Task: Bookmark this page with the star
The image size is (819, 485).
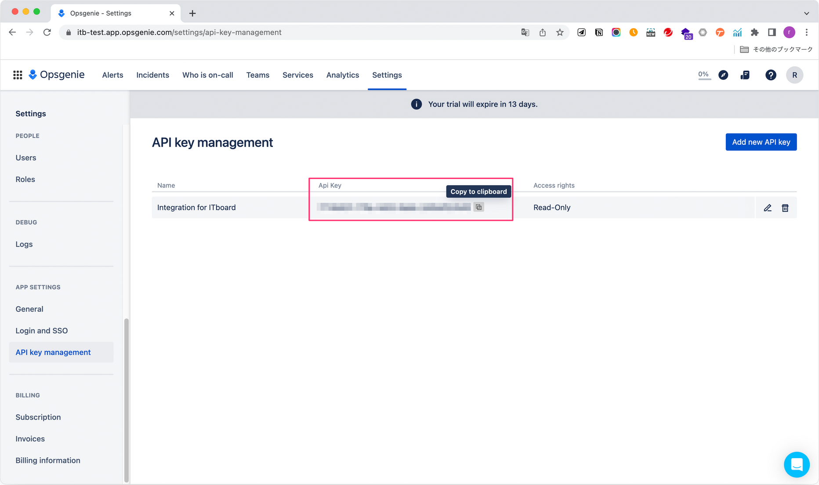Action: (x=560, y=32)
